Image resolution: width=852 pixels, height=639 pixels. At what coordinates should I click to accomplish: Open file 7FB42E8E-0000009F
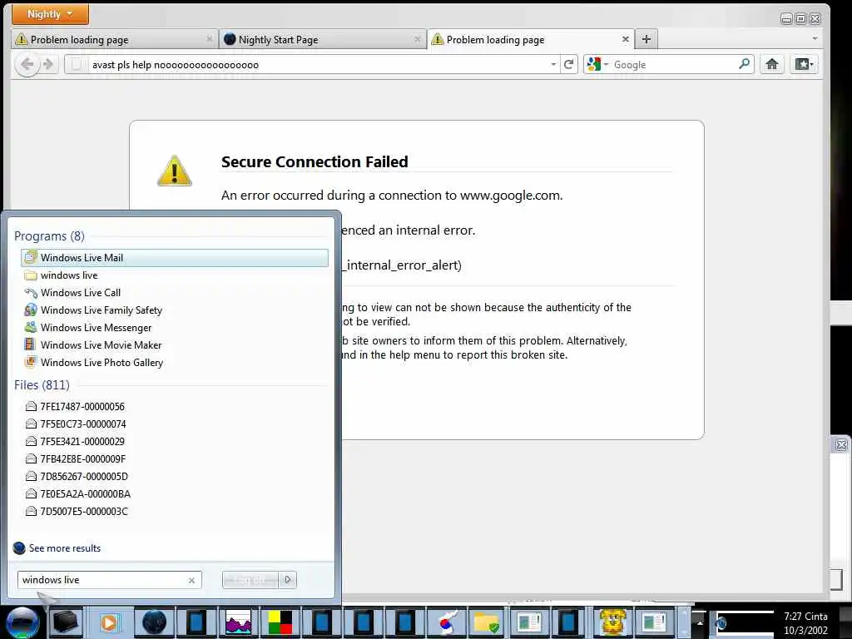coord(175,458)
